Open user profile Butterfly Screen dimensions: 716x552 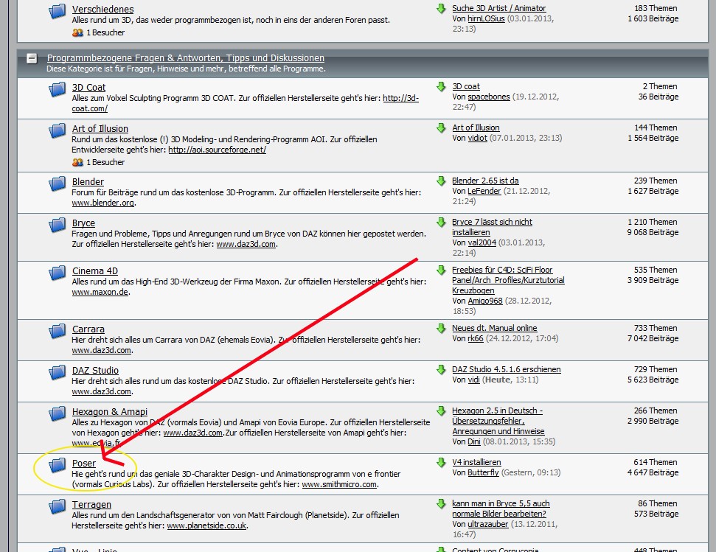(483, 472)
